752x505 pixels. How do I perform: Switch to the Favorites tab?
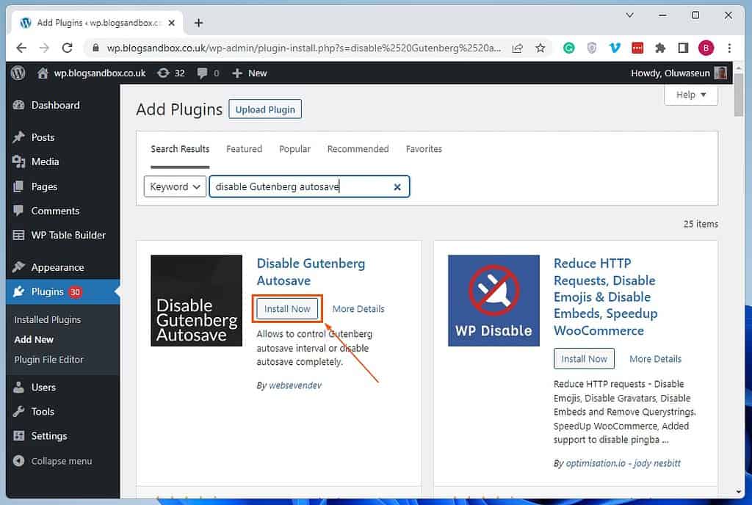424,149
